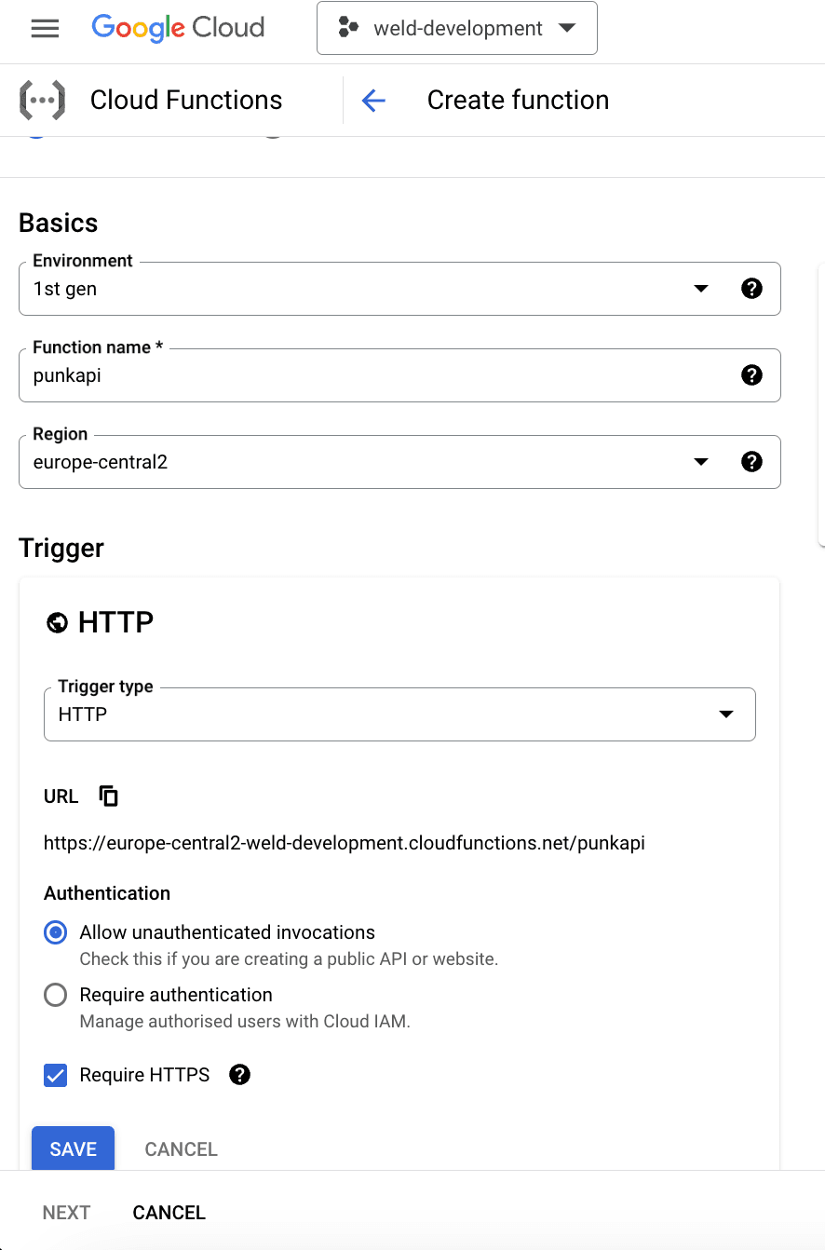The image size is (825, 1250).
Task: Click the SAVE button
Action: [x=73, y=1148]
